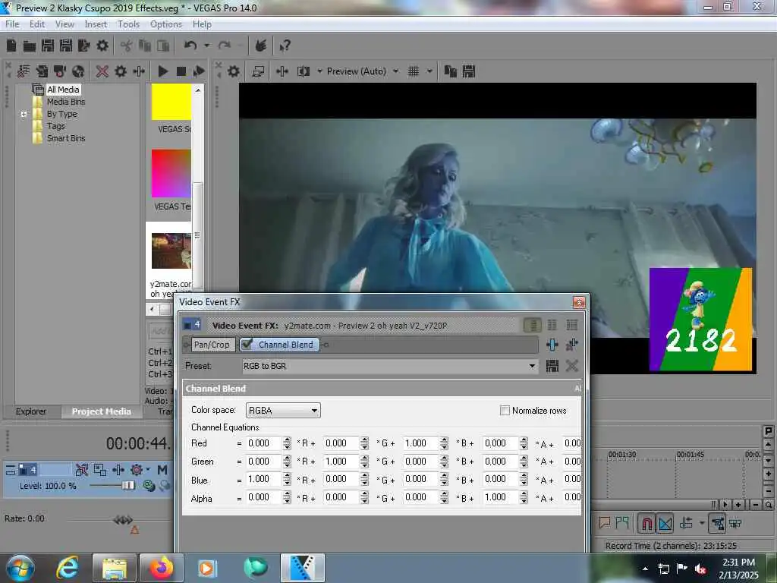This screenshot has height=583, width=777.
Task: Open Video Preview project properties gear
Action: point(234,71)
